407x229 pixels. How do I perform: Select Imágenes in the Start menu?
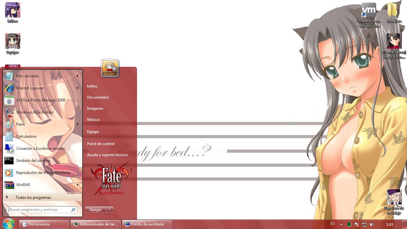tap(95, 108)
